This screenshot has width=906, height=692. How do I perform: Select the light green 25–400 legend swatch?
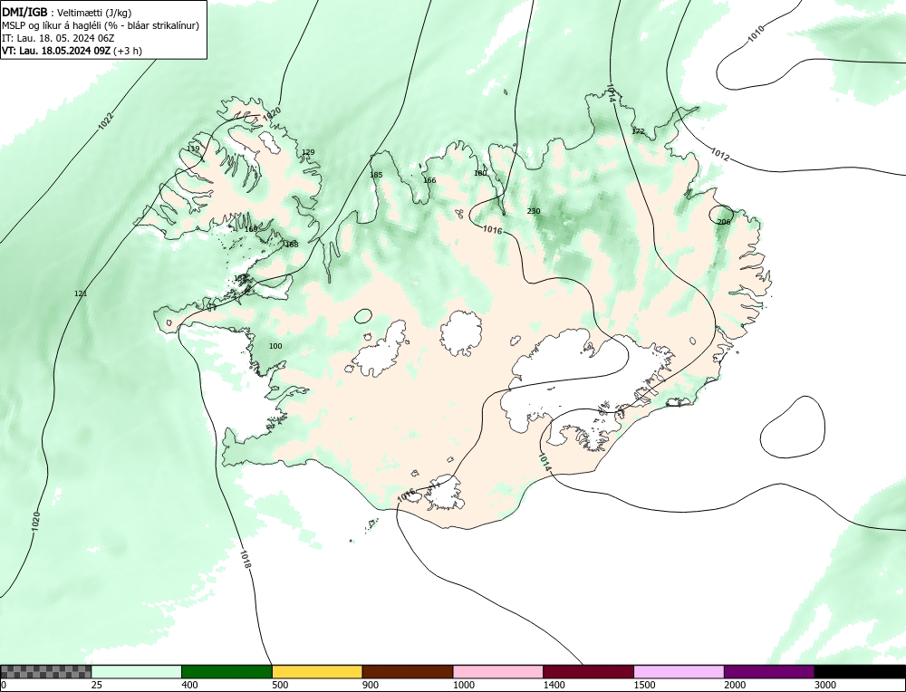pos(137,671)
